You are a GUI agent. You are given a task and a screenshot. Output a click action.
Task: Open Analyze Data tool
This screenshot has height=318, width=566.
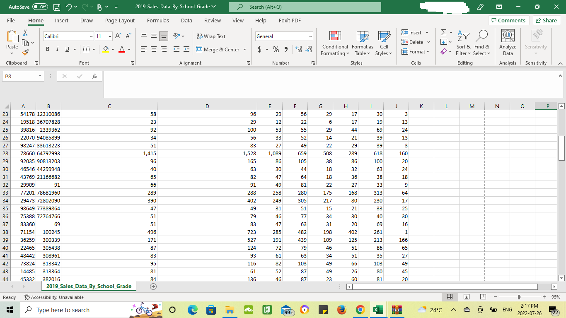click(508, 42)
